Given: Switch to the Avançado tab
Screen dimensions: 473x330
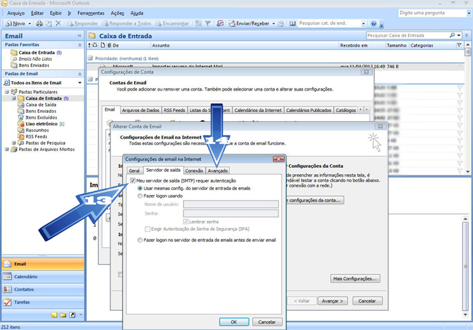Looking at the screenshot, I should click(218, 170).
